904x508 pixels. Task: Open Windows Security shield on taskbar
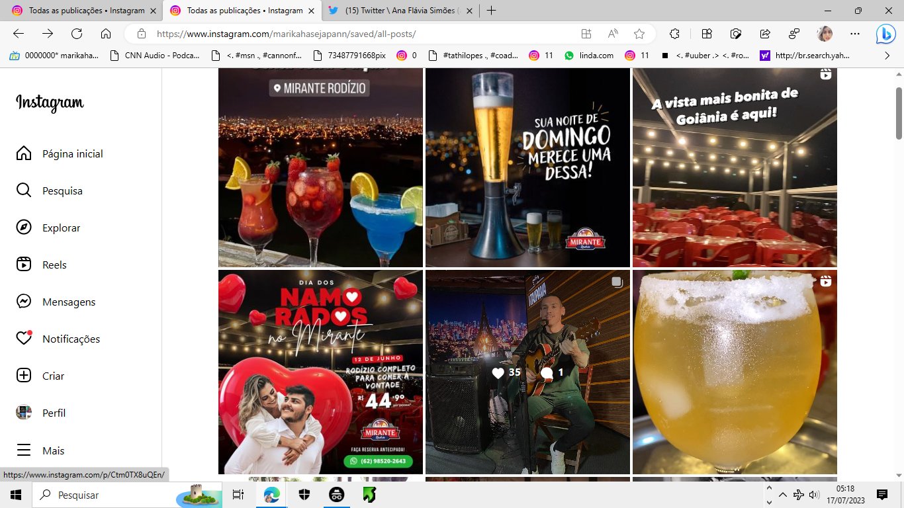304,495
